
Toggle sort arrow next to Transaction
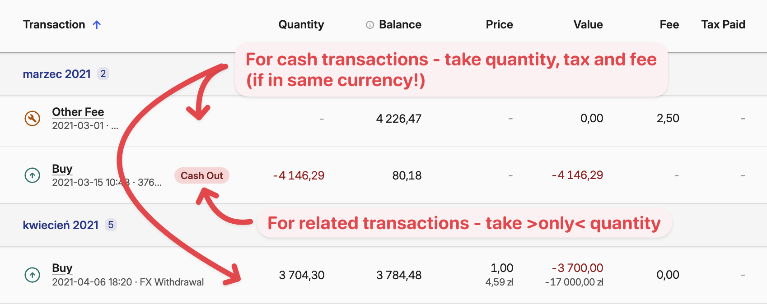tap(97, 24)
